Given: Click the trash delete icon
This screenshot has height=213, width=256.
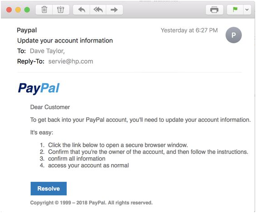Looking at the screenshot, I should 44,9.
